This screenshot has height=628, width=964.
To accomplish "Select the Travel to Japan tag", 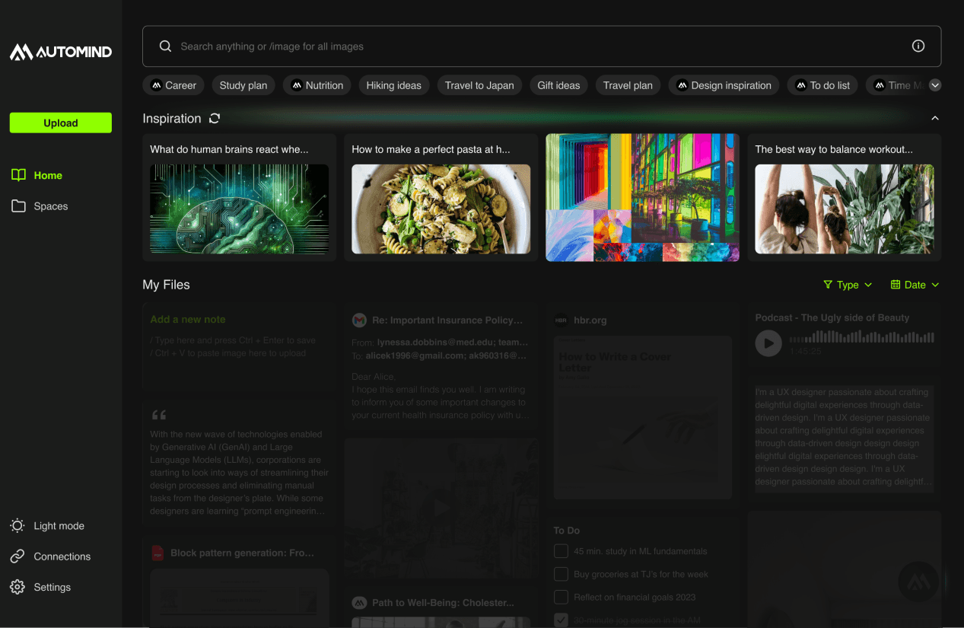I will (479, 85).
